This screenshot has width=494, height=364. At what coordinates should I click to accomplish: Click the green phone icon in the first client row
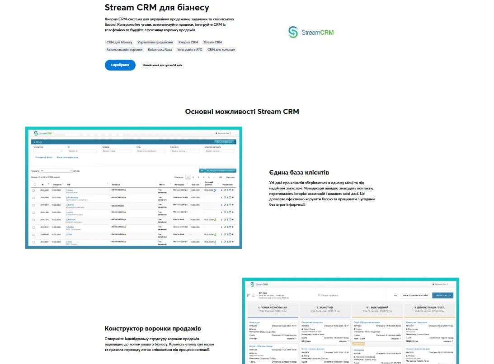pyautogui.click(x=215, y=190)
